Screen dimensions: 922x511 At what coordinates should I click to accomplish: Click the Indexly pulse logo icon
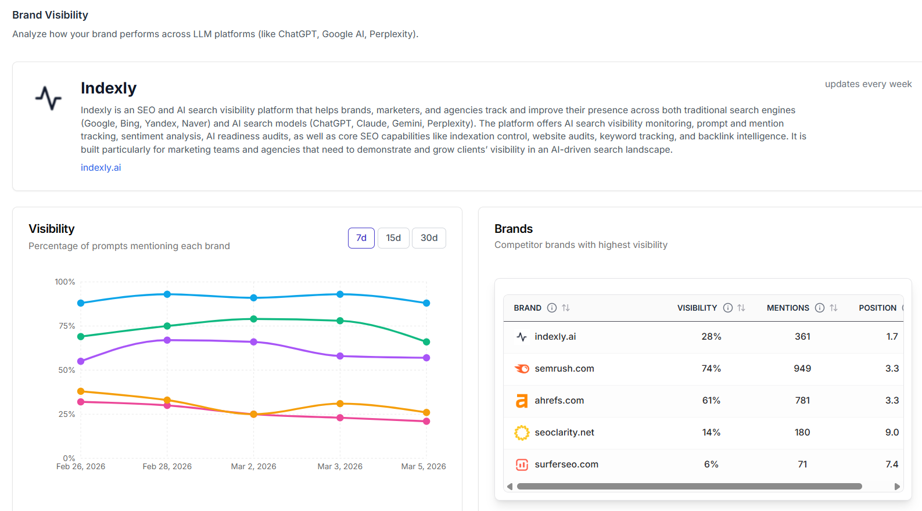pyautogui.click(x=48, y=98)
